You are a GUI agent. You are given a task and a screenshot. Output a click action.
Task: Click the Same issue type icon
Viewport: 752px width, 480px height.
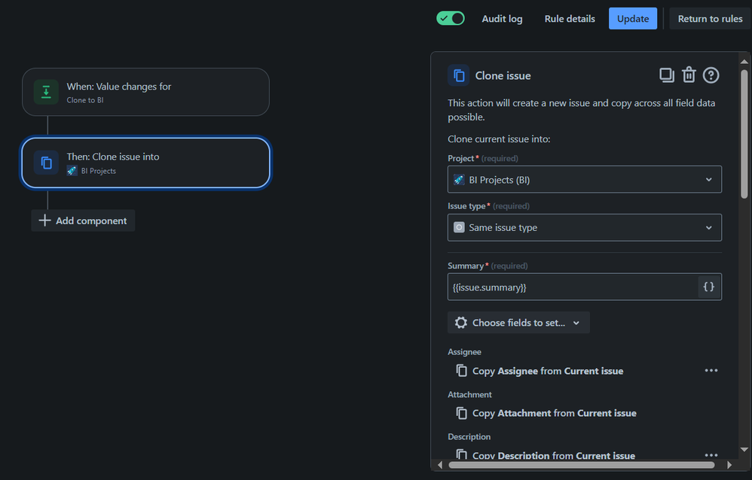[459, 227]
